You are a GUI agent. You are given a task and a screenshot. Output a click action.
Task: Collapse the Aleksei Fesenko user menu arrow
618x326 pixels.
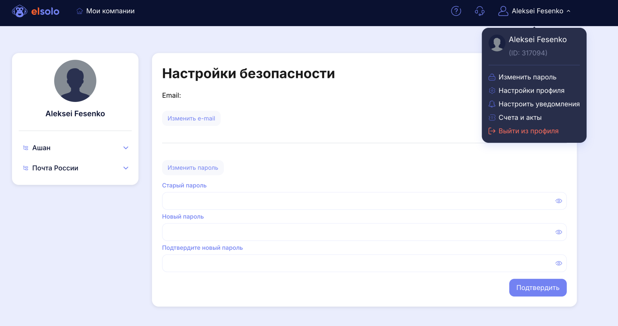569,11
